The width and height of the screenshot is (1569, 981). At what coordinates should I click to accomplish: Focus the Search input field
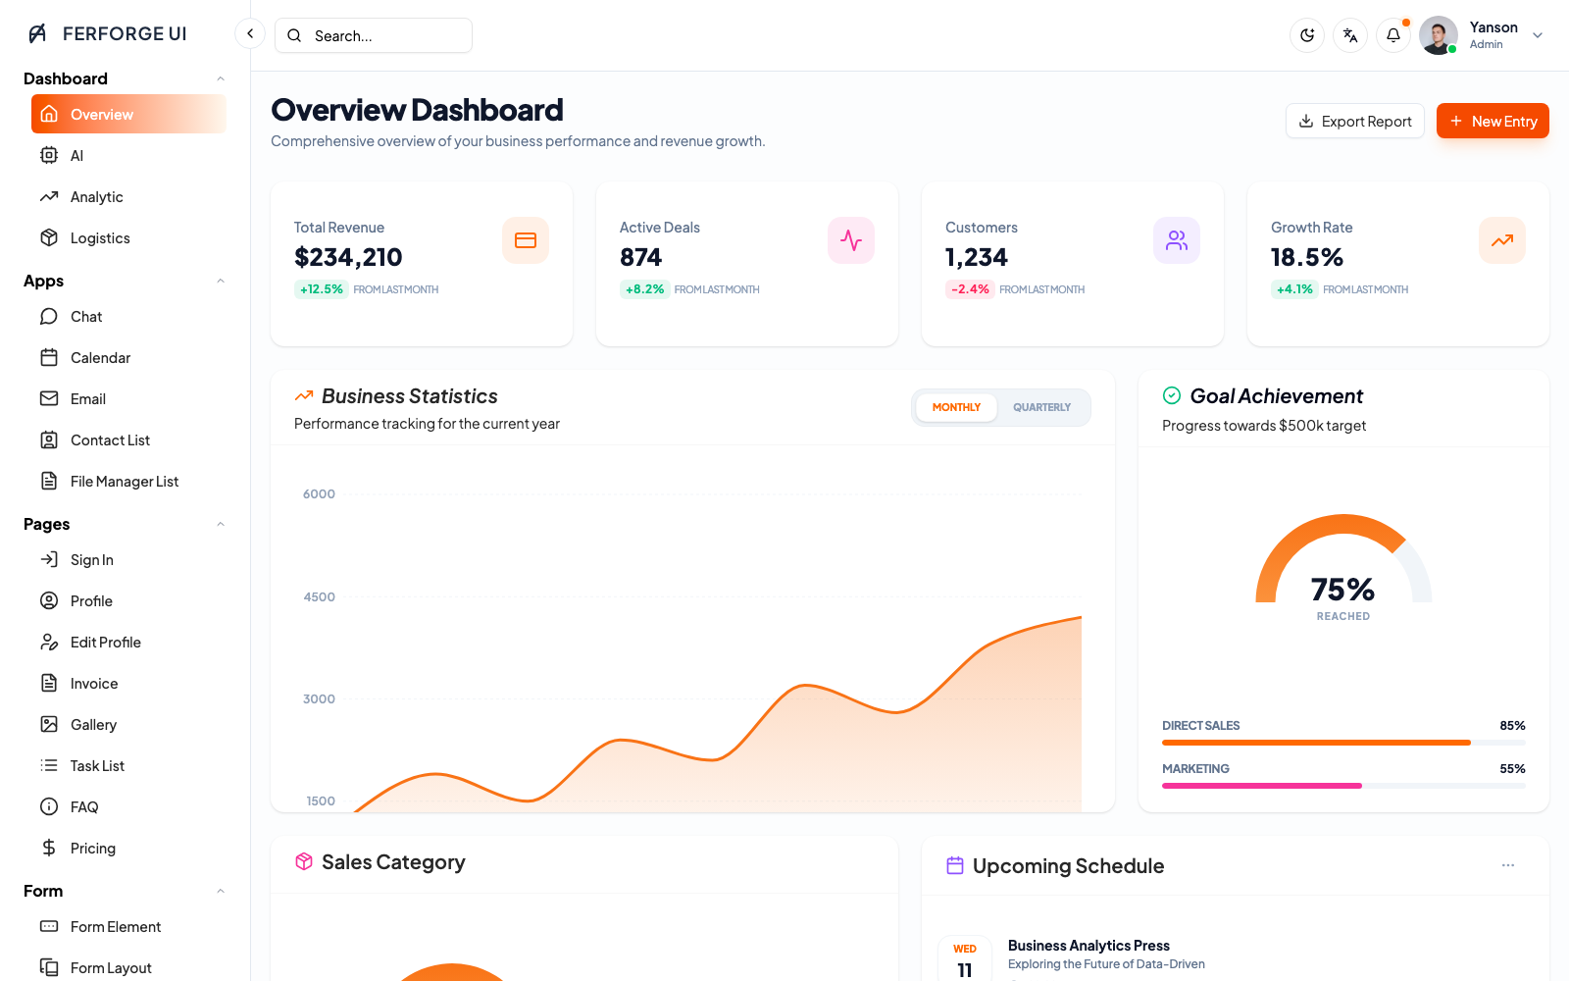374,35
